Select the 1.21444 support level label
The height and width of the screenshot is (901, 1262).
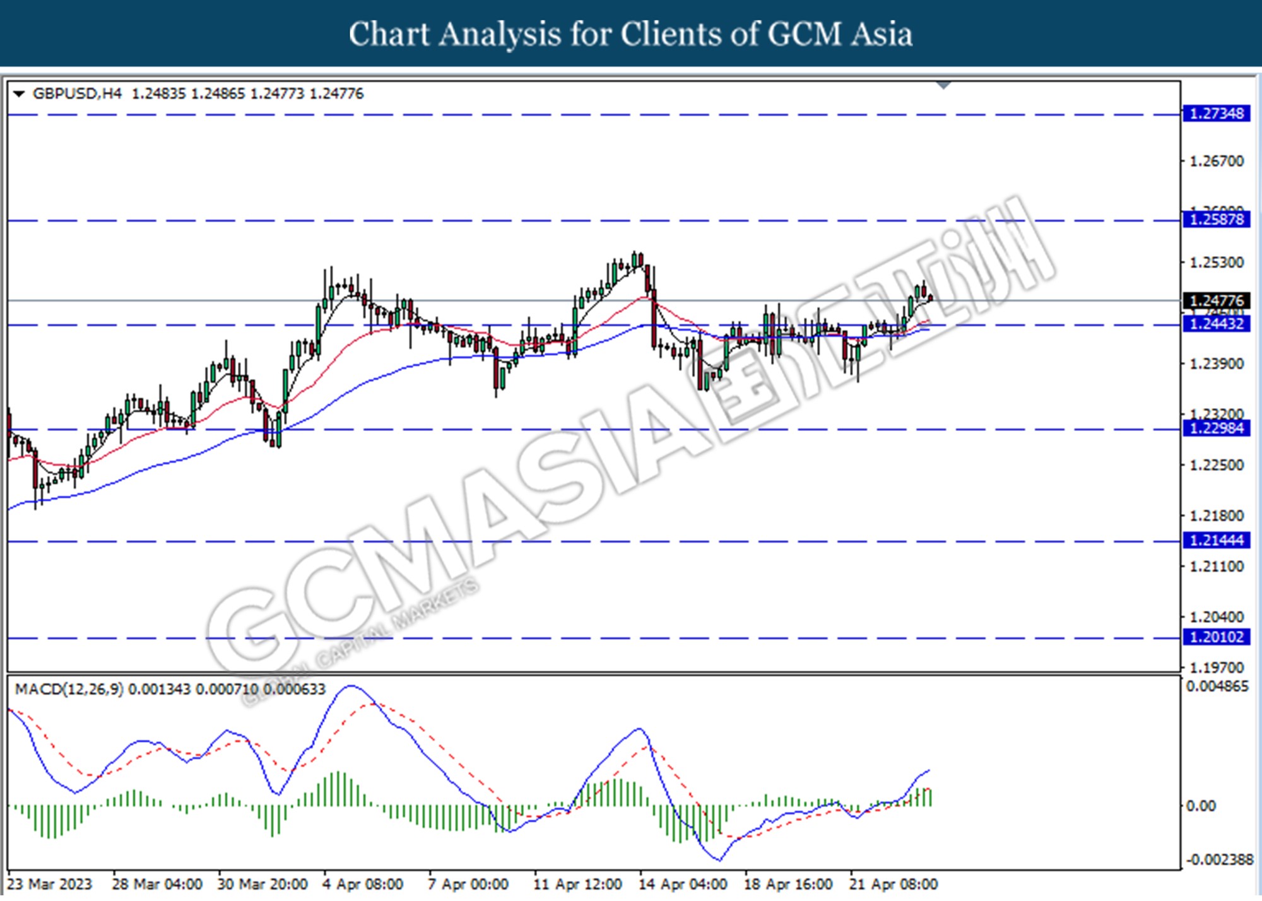[x=1216, y=541]
